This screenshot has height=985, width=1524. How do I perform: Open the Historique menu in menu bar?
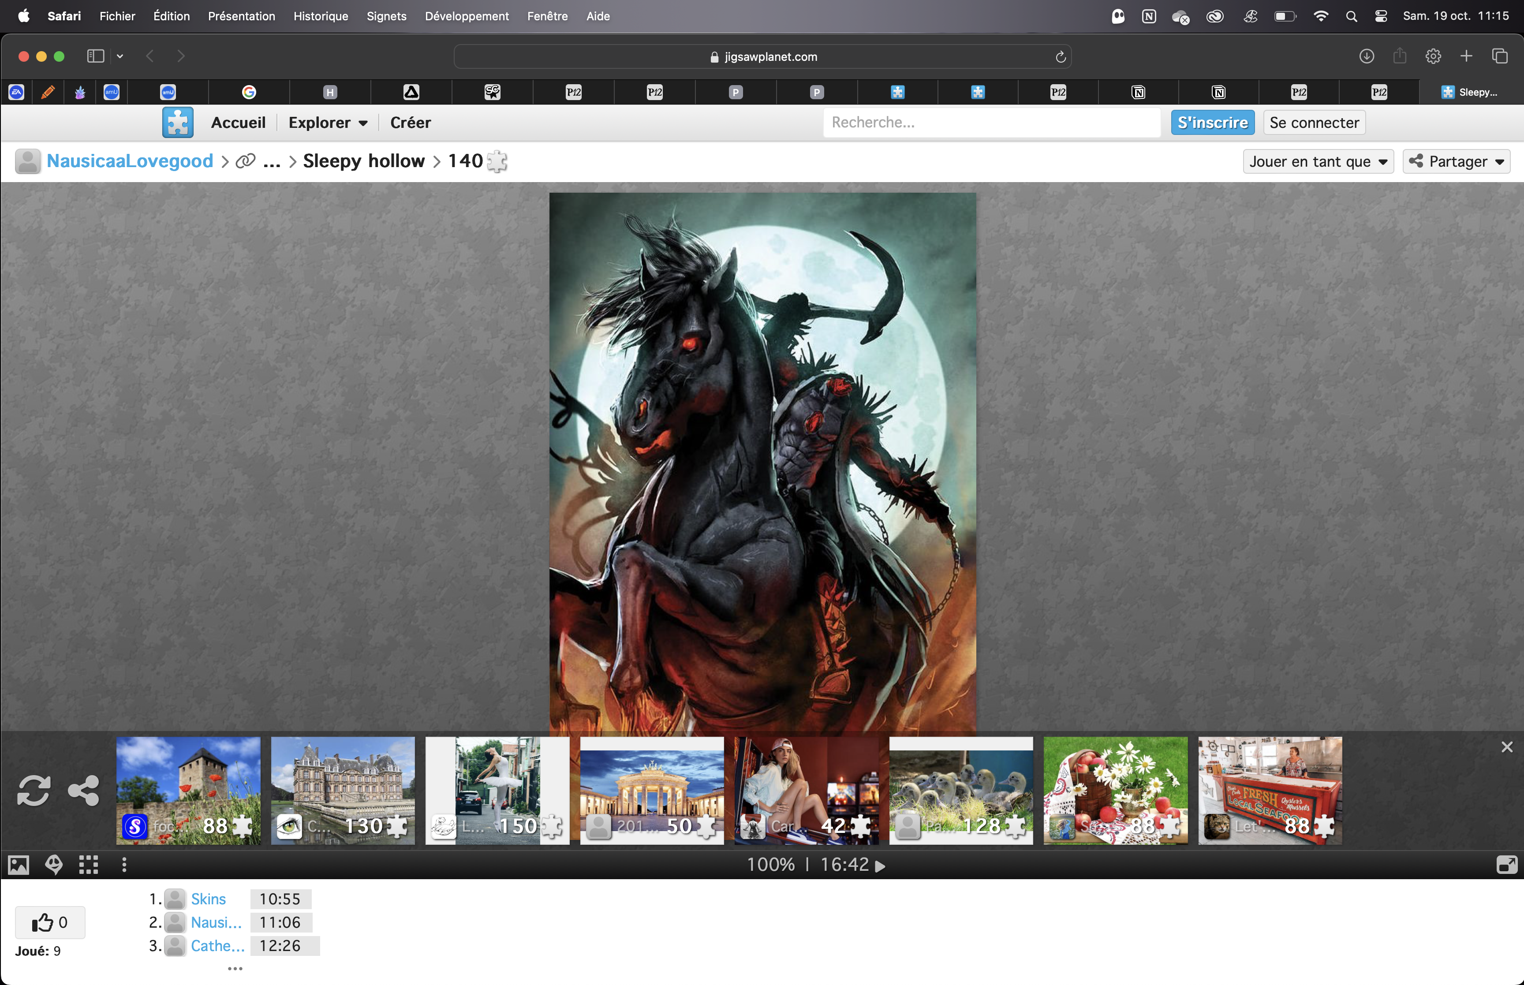tap(321, 16)
